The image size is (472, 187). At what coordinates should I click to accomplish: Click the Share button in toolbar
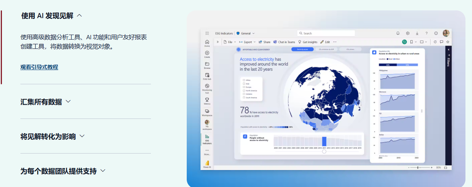264,42
